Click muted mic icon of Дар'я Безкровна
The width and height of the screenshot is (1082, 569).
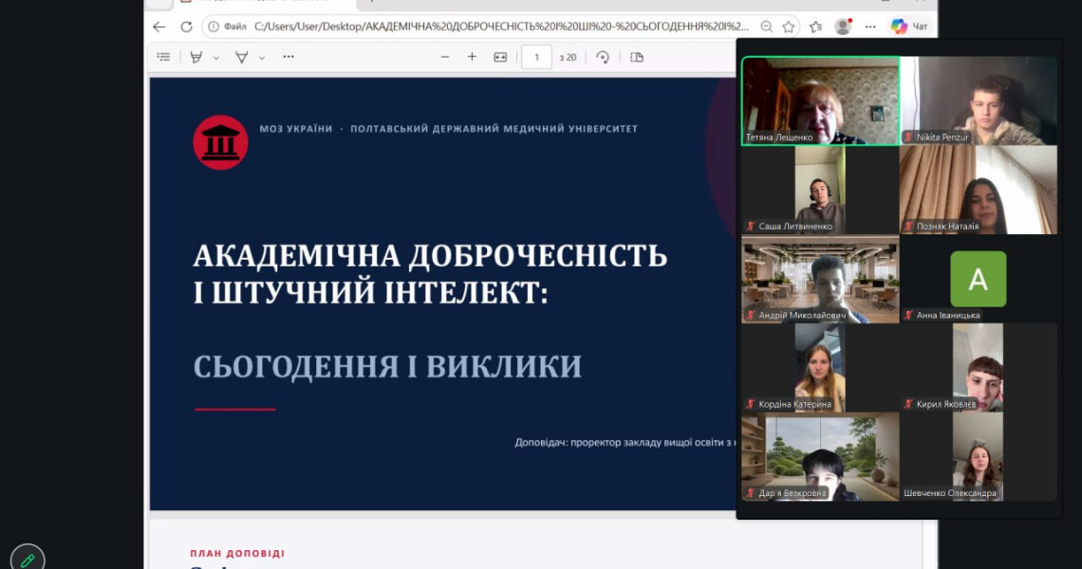(x=751, y=493)
